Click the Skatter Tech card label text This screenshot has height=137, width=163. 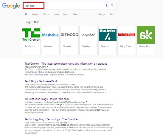[x=145, y=46]
